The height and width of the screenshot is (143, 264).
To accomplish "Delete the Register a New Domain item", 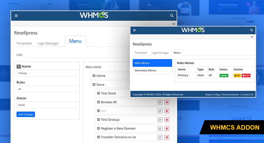I will click(167, 128).
